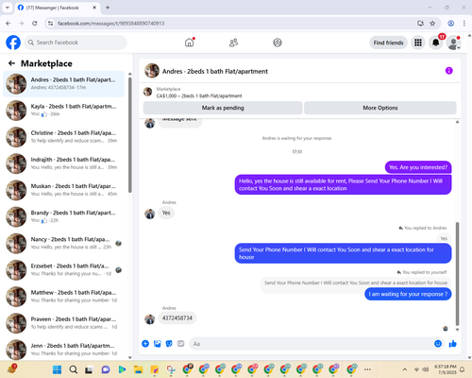472x378 pixels.
Task: Open more actions plus icon in composer
Action: [x=145, y=344]
